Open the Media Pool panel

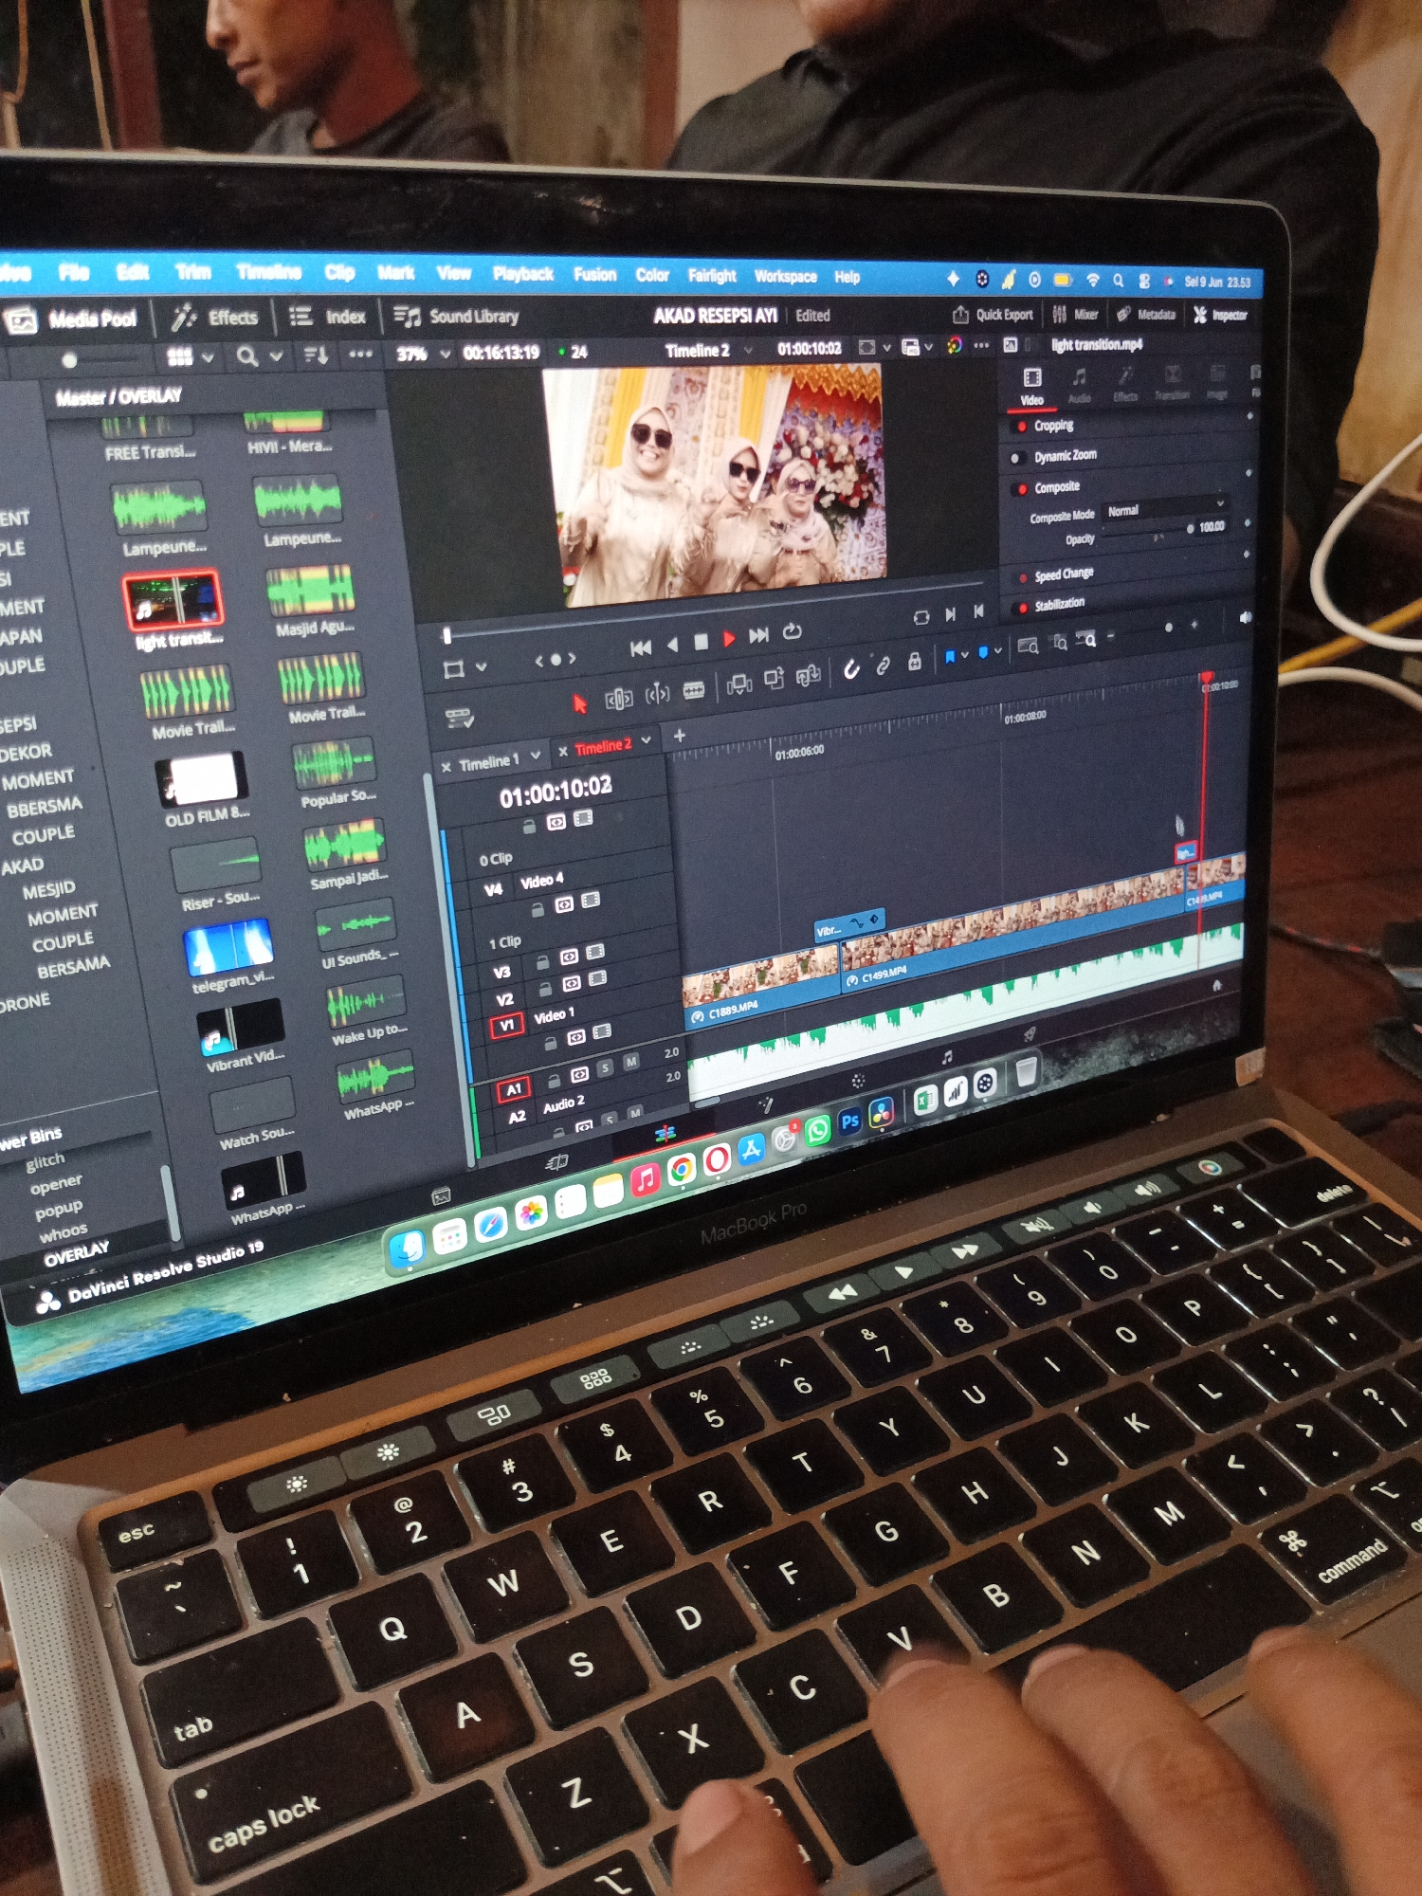coord(72,319)
